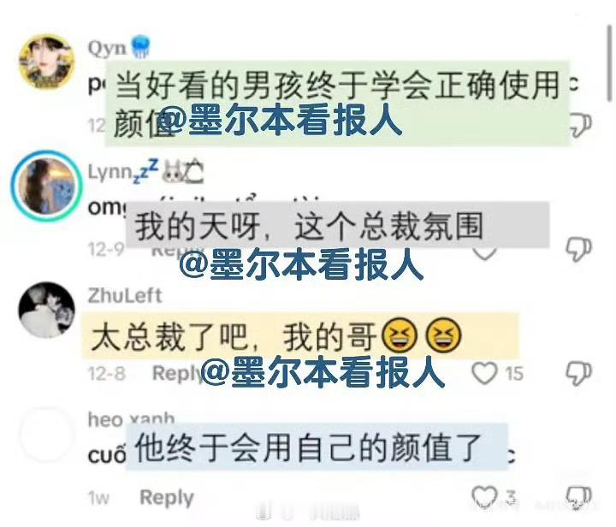Image resolution: width=616 pixels, height=527 pixels.
Task: Reply to ZhuLeft's comment
Action: click(177, 373)
